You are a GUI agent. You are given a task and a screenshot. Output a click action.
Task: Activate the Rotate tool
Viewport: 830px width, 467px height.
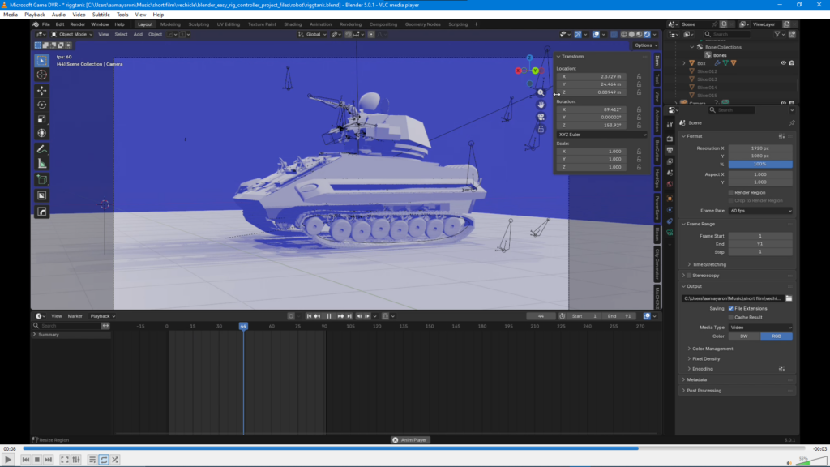42,105
